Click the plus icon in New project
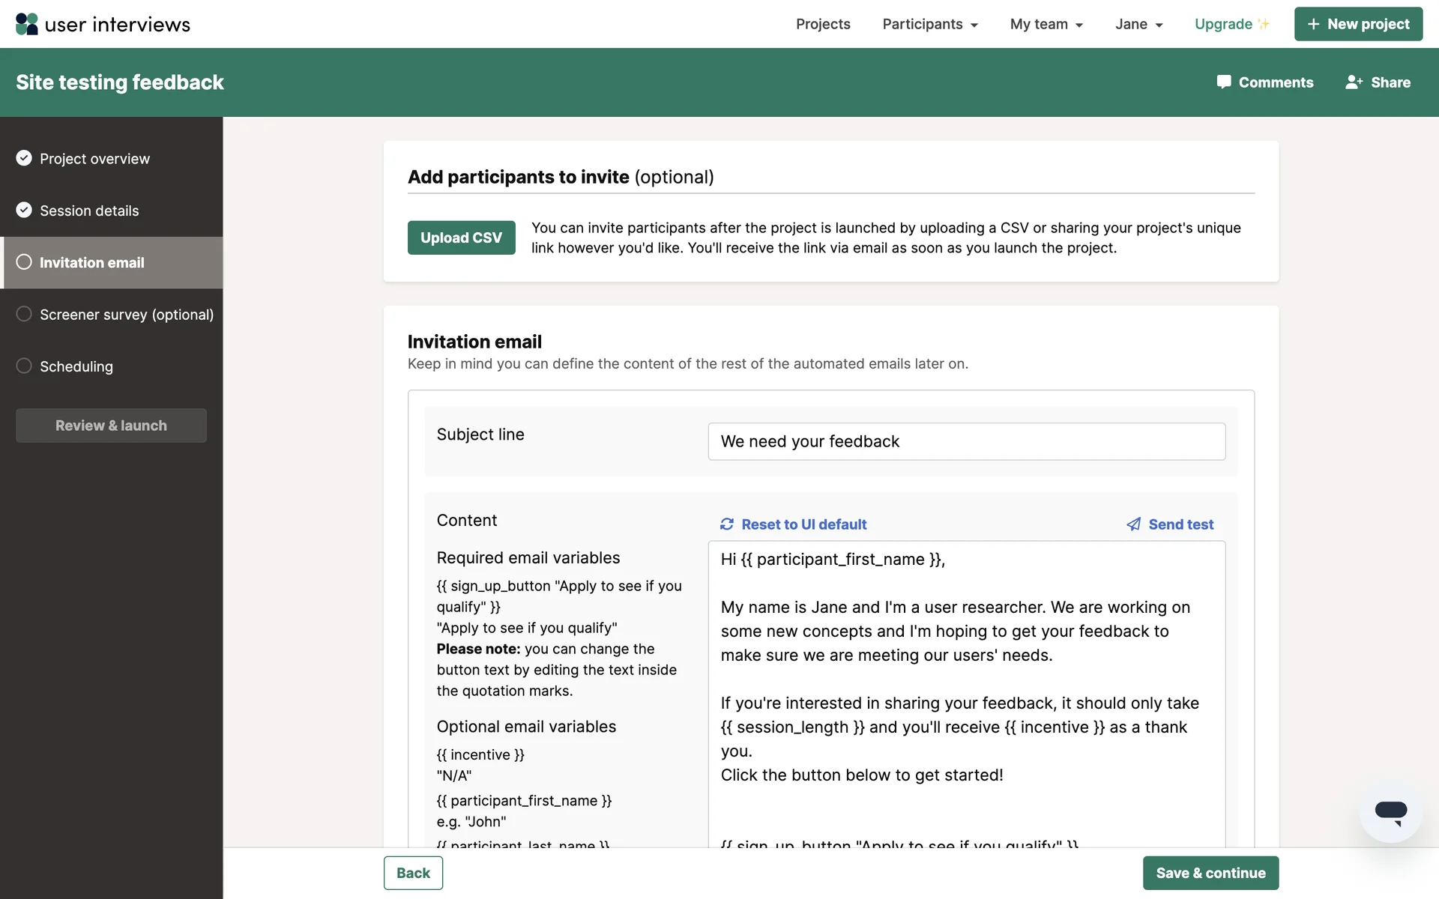Viewport: 1439px width, 899px height. [1313, 24]
